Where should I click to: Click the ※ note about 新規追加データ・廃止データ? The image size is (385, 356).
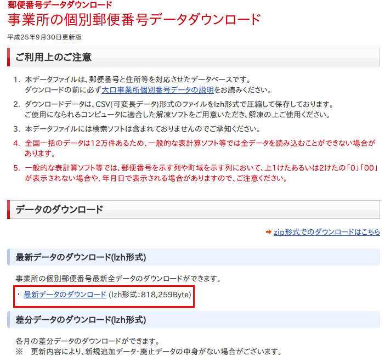pyautogui.click(x=148, y=351)
